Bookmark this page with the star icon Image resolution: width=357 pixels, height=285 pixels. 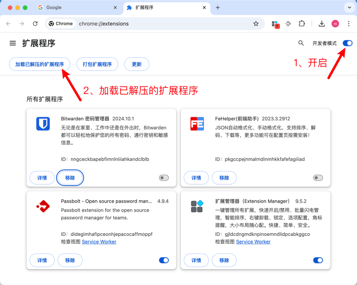click(256, 24)
